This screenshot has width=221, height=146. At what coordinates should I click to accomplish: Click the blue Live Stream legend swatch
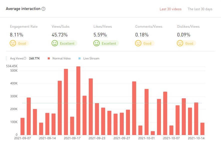coord(79,58)
